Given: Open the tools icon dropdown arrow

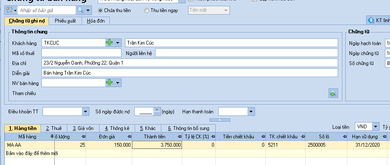Looking at the screenshot, I should (x=15, y=10).
